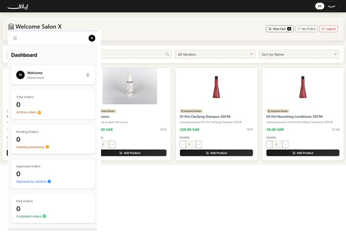Viewport: 346px width, 235px height.
Task: Click stock icon on Serum card
Action: [162, 130]
